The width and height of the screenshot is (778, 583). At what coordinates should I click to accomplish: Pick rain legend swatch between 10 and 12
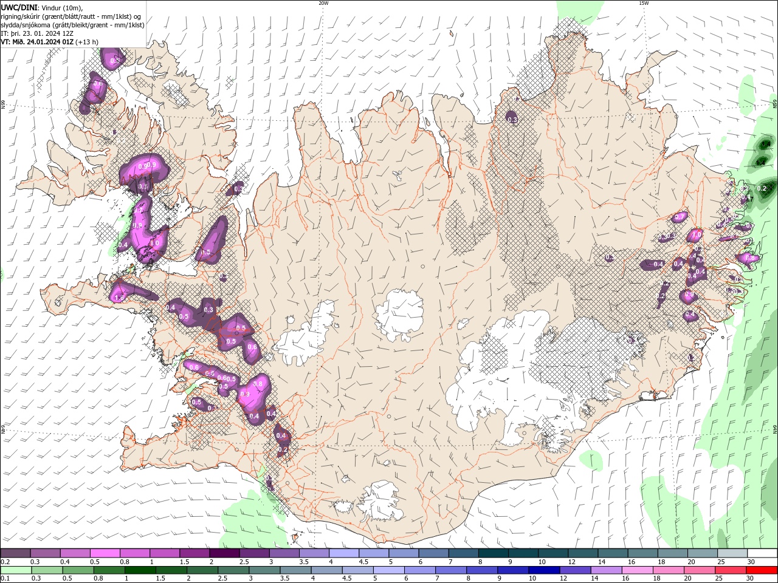(x=544, y=570)
